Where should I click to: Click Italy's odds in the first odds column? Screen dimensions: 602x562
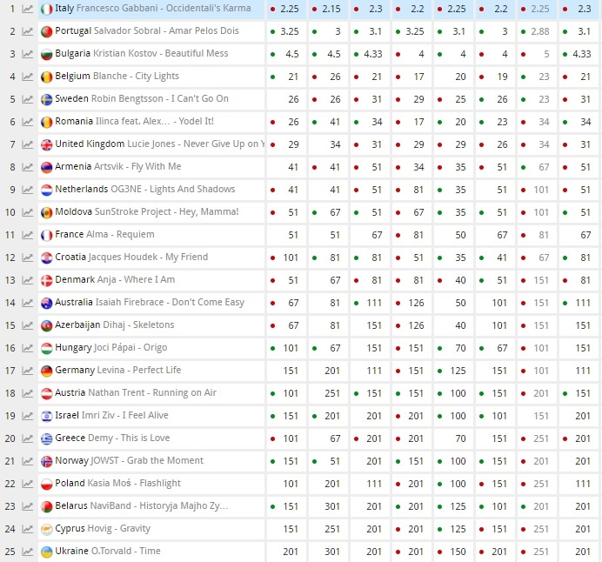coord(290,9)
